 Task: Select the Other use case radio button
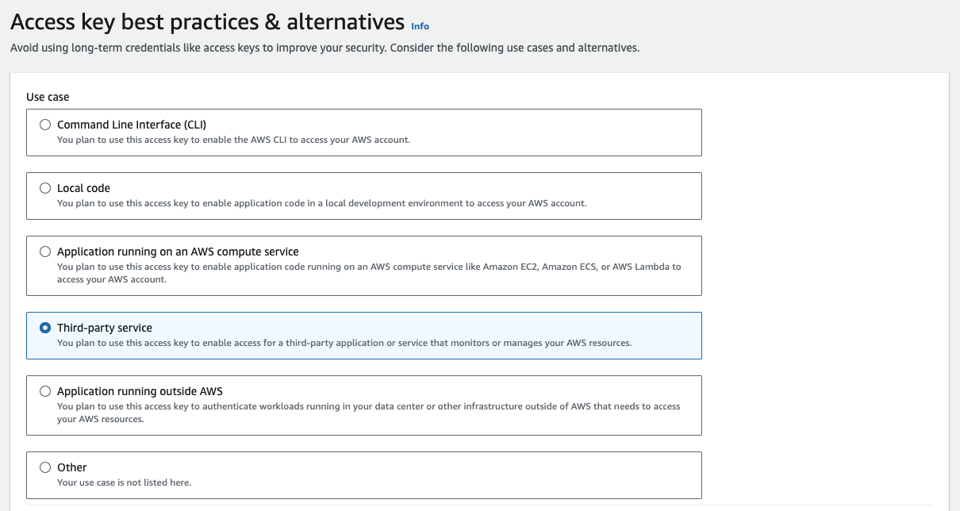[45, 467]
